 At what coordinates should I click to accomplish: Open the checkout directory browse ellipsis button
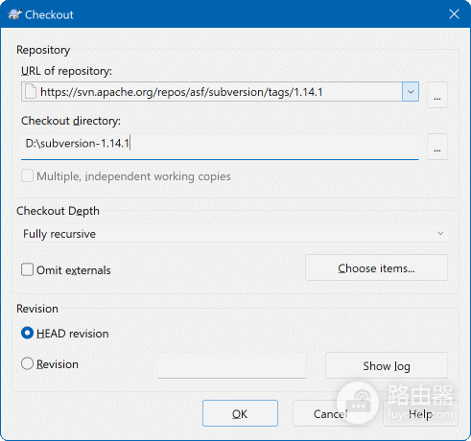(437, 147)
